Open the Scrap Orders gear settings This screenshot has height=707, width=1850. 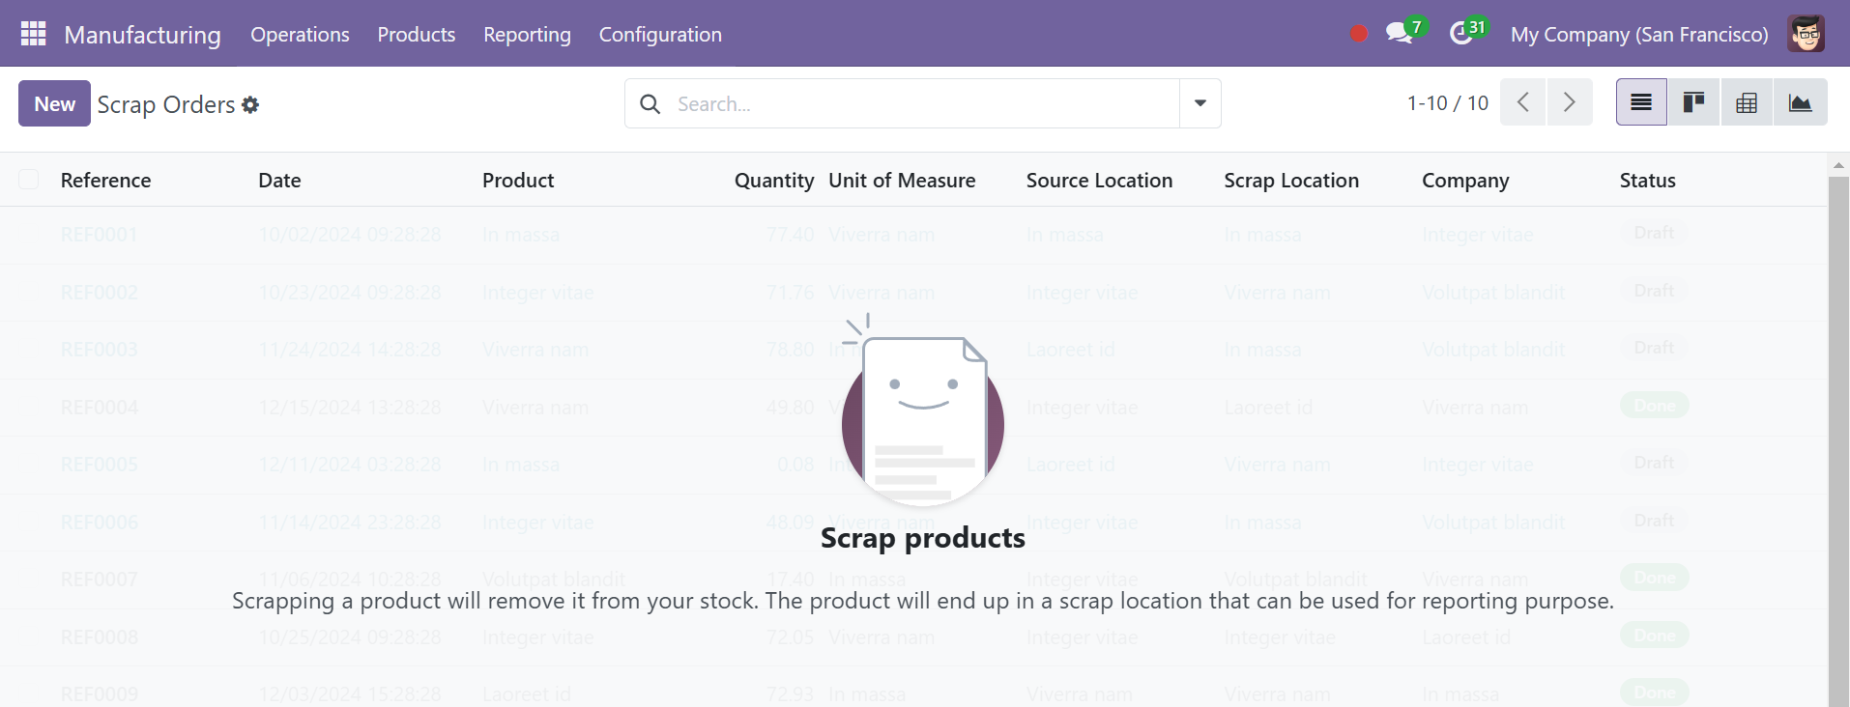point(250,104)
